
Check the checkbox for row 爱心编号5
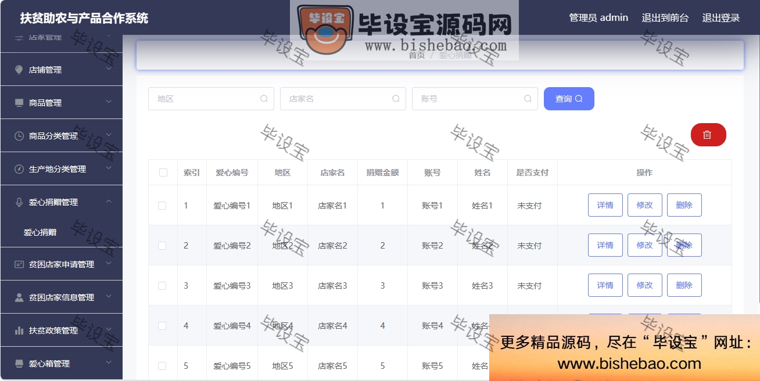coord(162,366)
